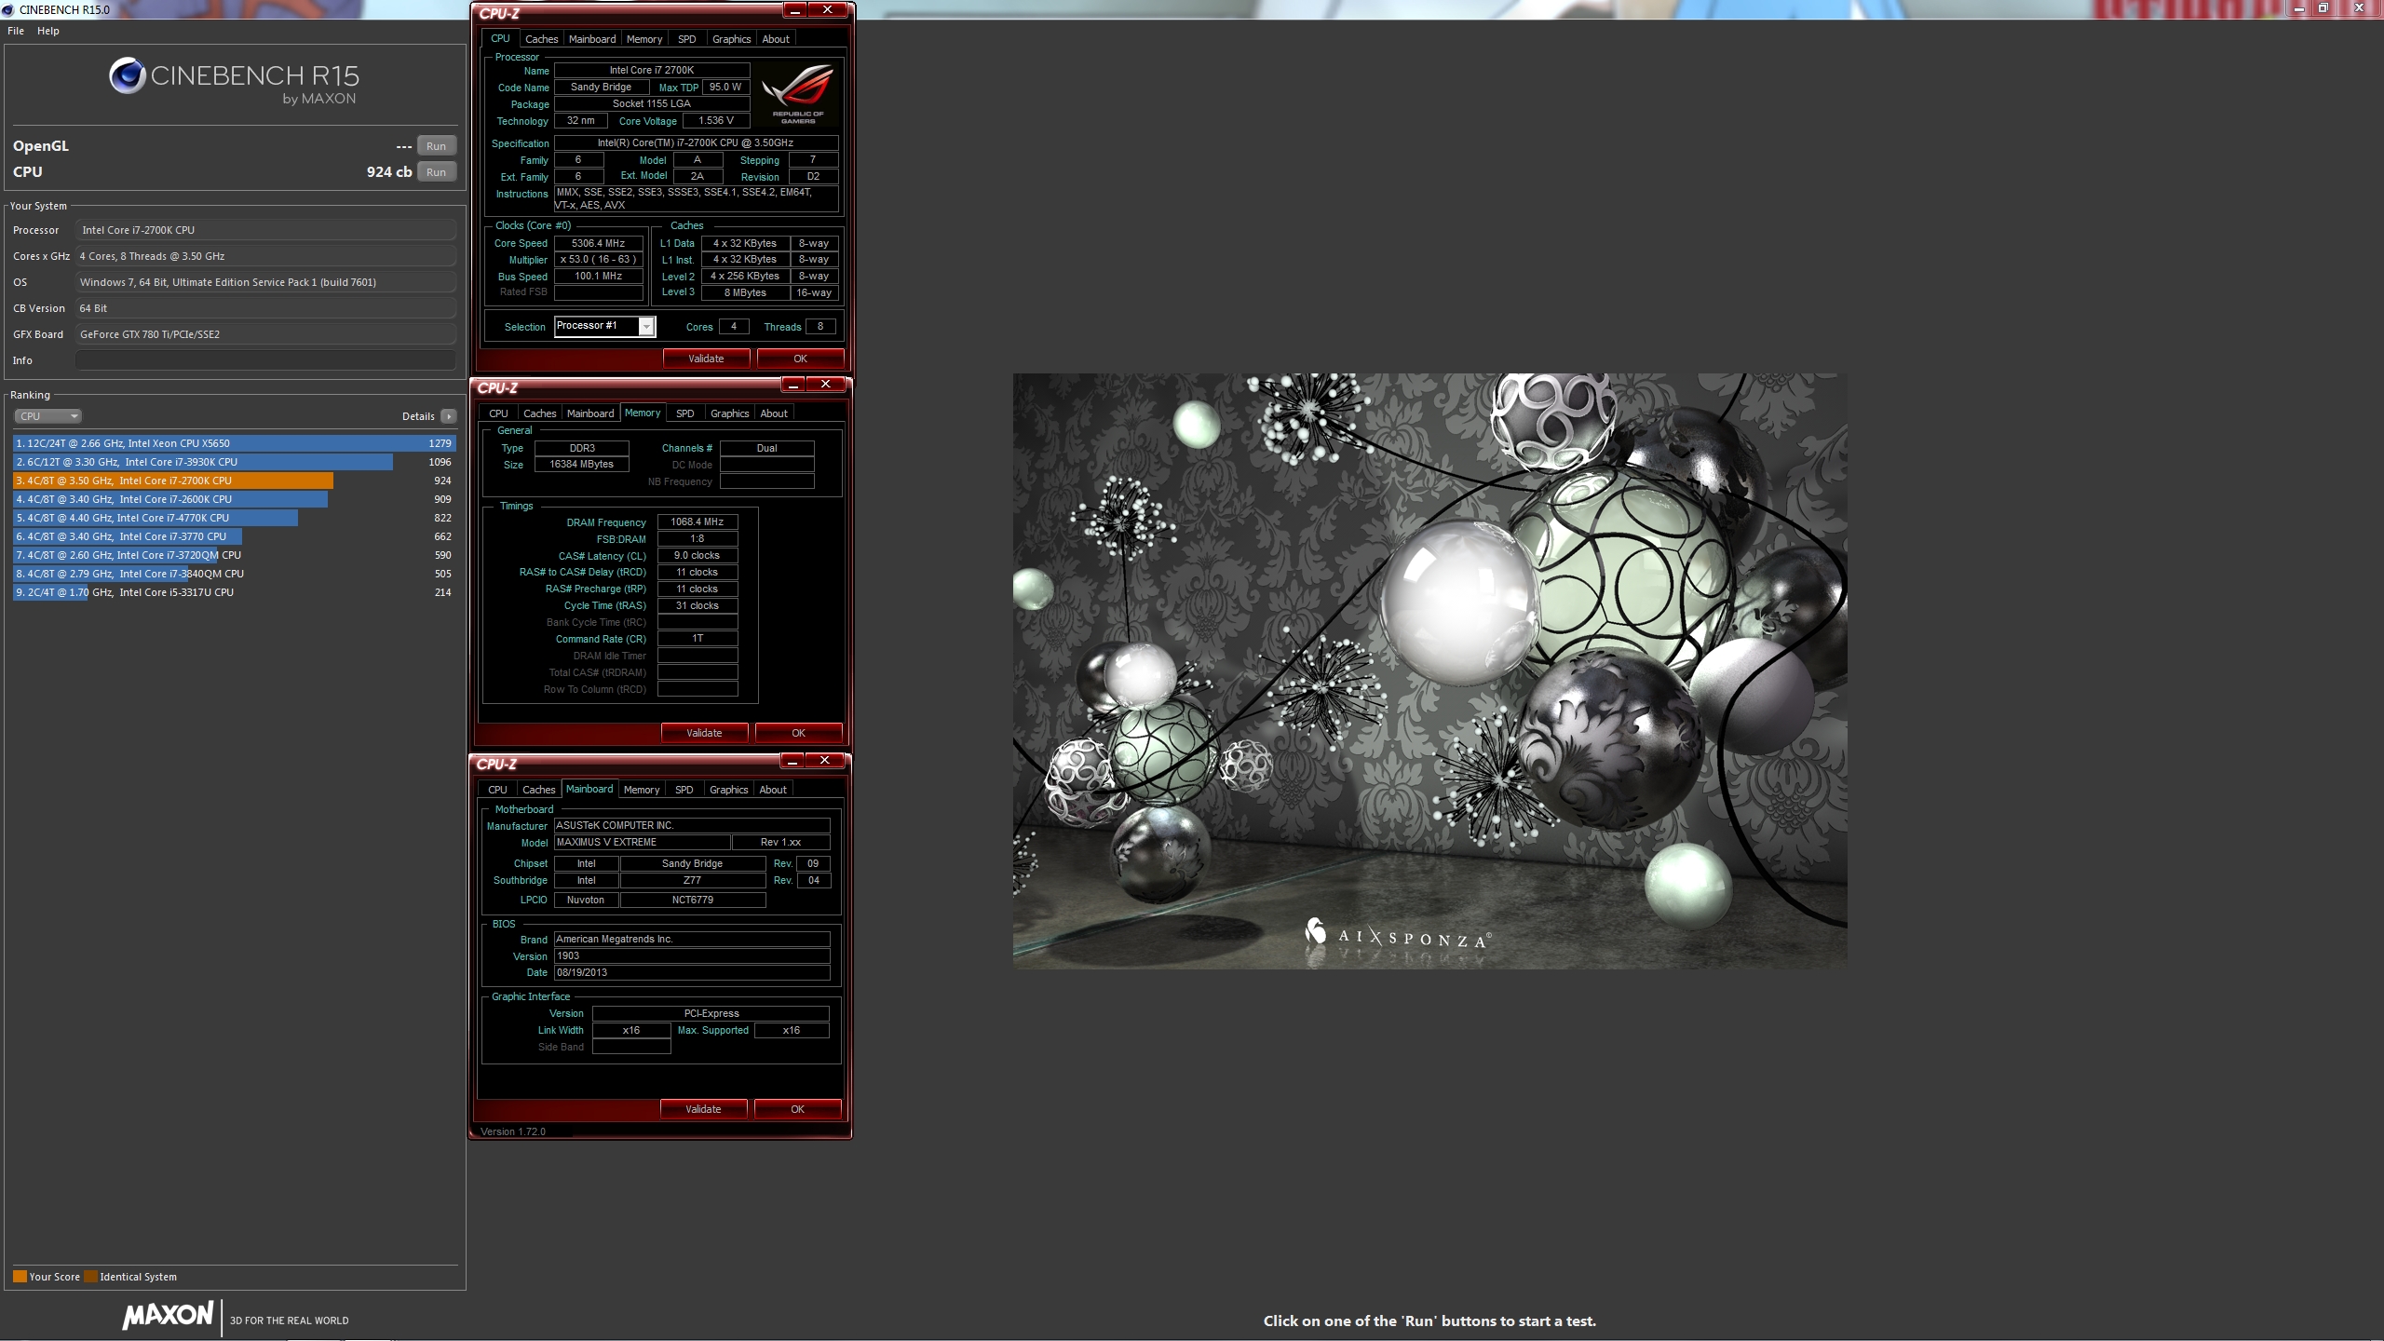Minimize the top CPU-Z CPU window
The height and width of the screenshot is (1341, 2384).
pos(795,10)
